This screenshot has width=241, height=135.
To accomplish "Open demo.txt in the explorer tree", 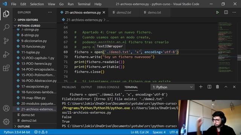I will tap(28, 115).
